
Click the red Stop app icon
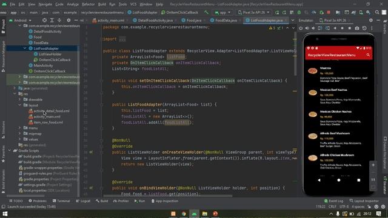coord(329,12)
